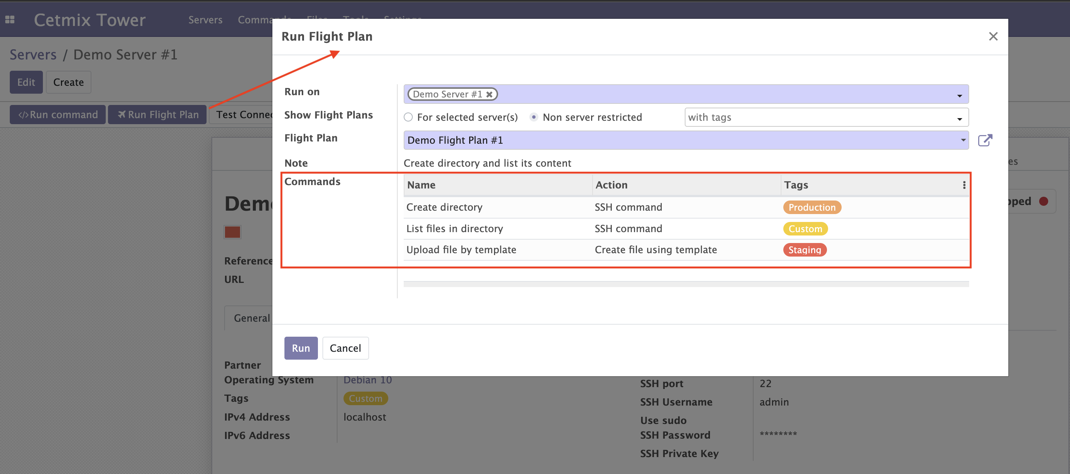Expand the Flight Plan selection dropdown

(962, 140)
